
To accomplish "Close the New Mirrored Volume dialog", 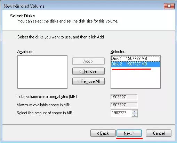I will (169, 6).
